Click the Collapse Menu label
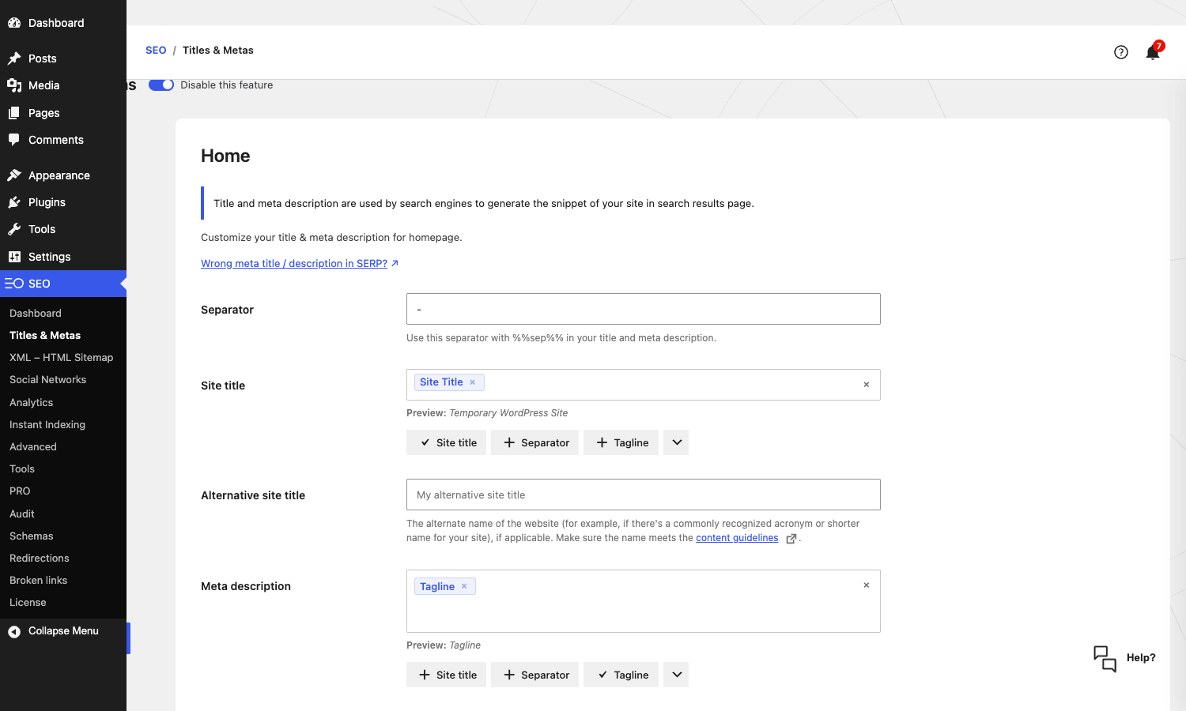This screenshot has width=1186, height=711. click(x=63, y=631)
